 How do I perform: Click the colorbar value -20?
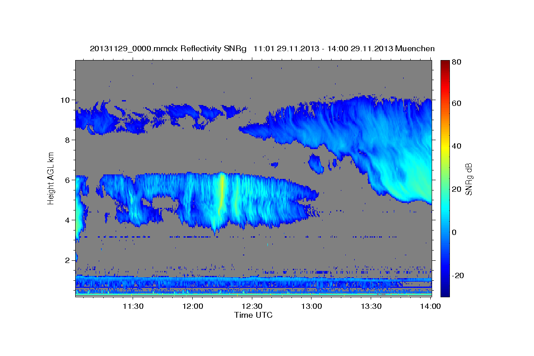[x=458, y=275]
